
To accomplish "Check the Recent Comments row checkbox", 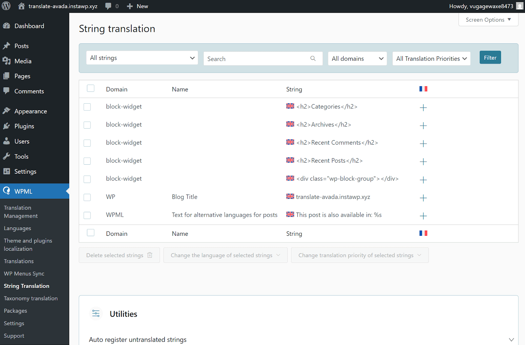I will coord(87,143).
